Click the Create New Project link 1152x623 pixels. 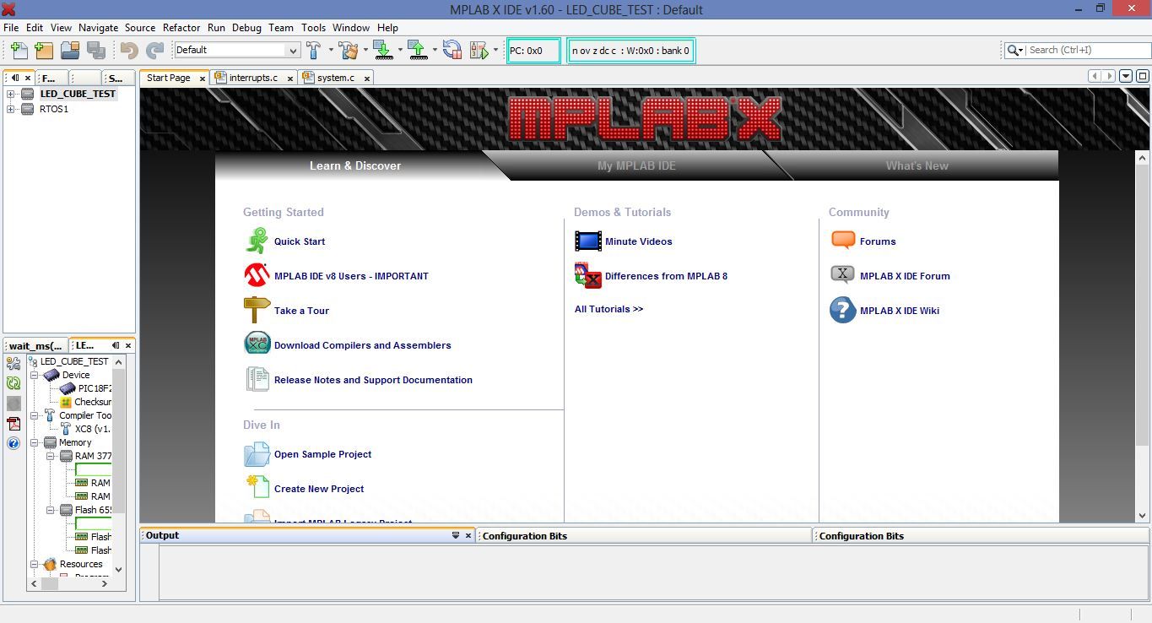click(x=318, y=488)
